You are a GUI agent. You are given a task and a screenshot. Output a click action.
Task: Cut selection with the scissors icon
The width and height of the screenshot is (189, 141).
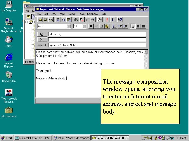(x=58, y=20)
